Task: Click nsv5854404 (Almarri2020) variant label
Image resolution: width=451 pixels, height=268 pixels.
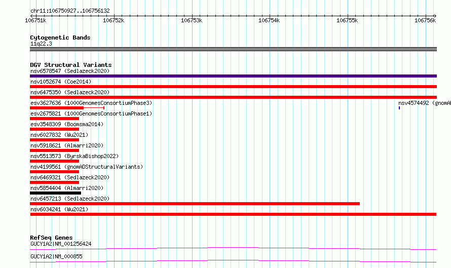Action: click(67, 188)
